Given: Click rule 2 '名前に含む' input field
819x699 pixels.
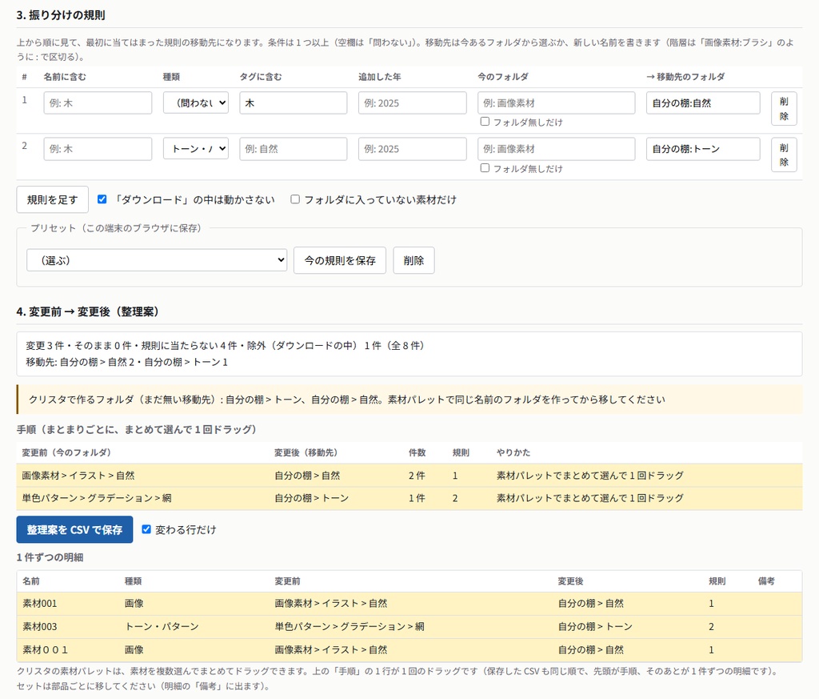Looking at the screenshot, I should coord(98,149).
